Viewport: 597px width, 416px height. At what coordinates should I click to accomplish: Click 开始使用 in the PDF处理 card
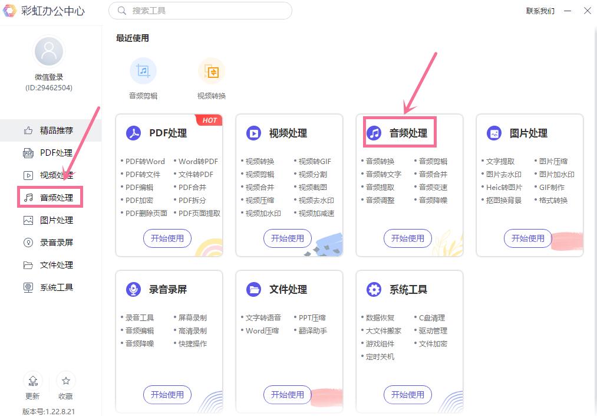[x=167, y=238]
